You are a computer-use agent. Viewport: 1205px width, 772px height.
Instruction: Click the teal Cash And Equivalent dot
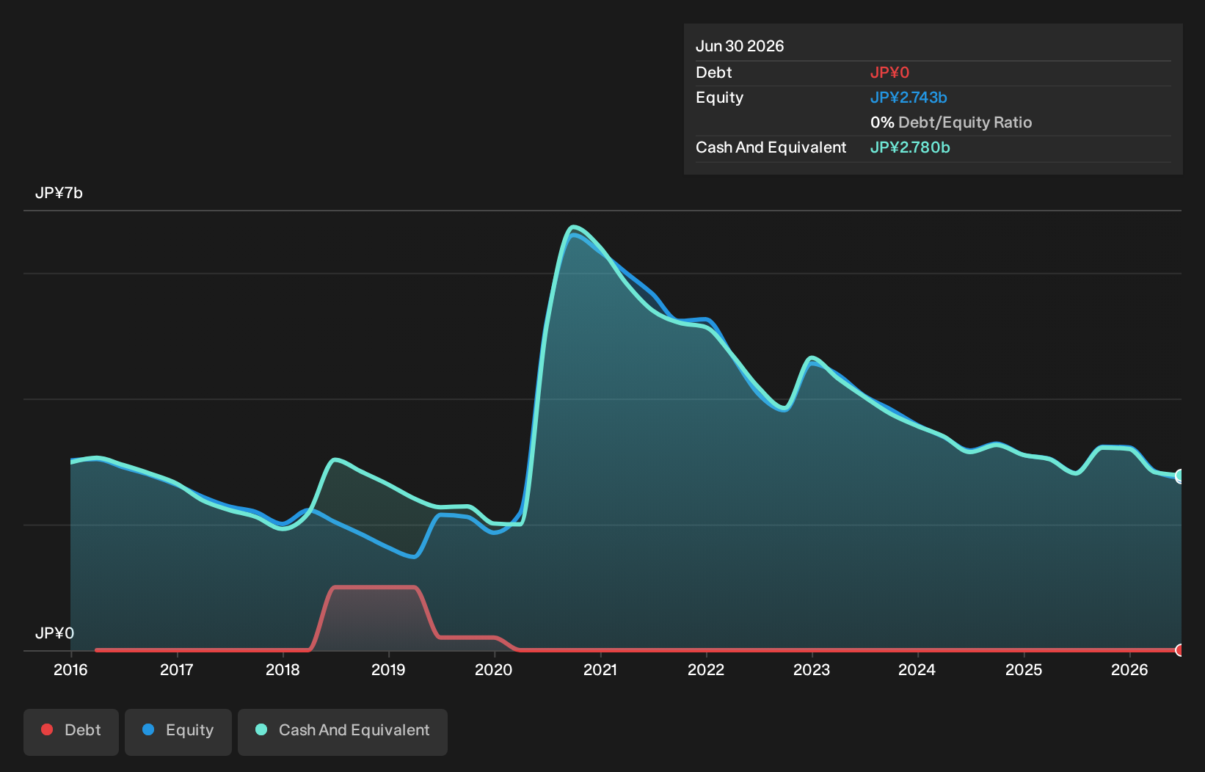click(261, 729)
